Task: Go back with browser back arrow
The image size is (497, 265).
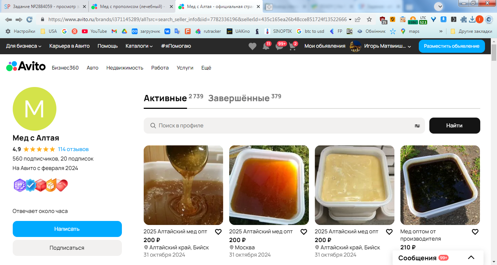Action: 8,19
